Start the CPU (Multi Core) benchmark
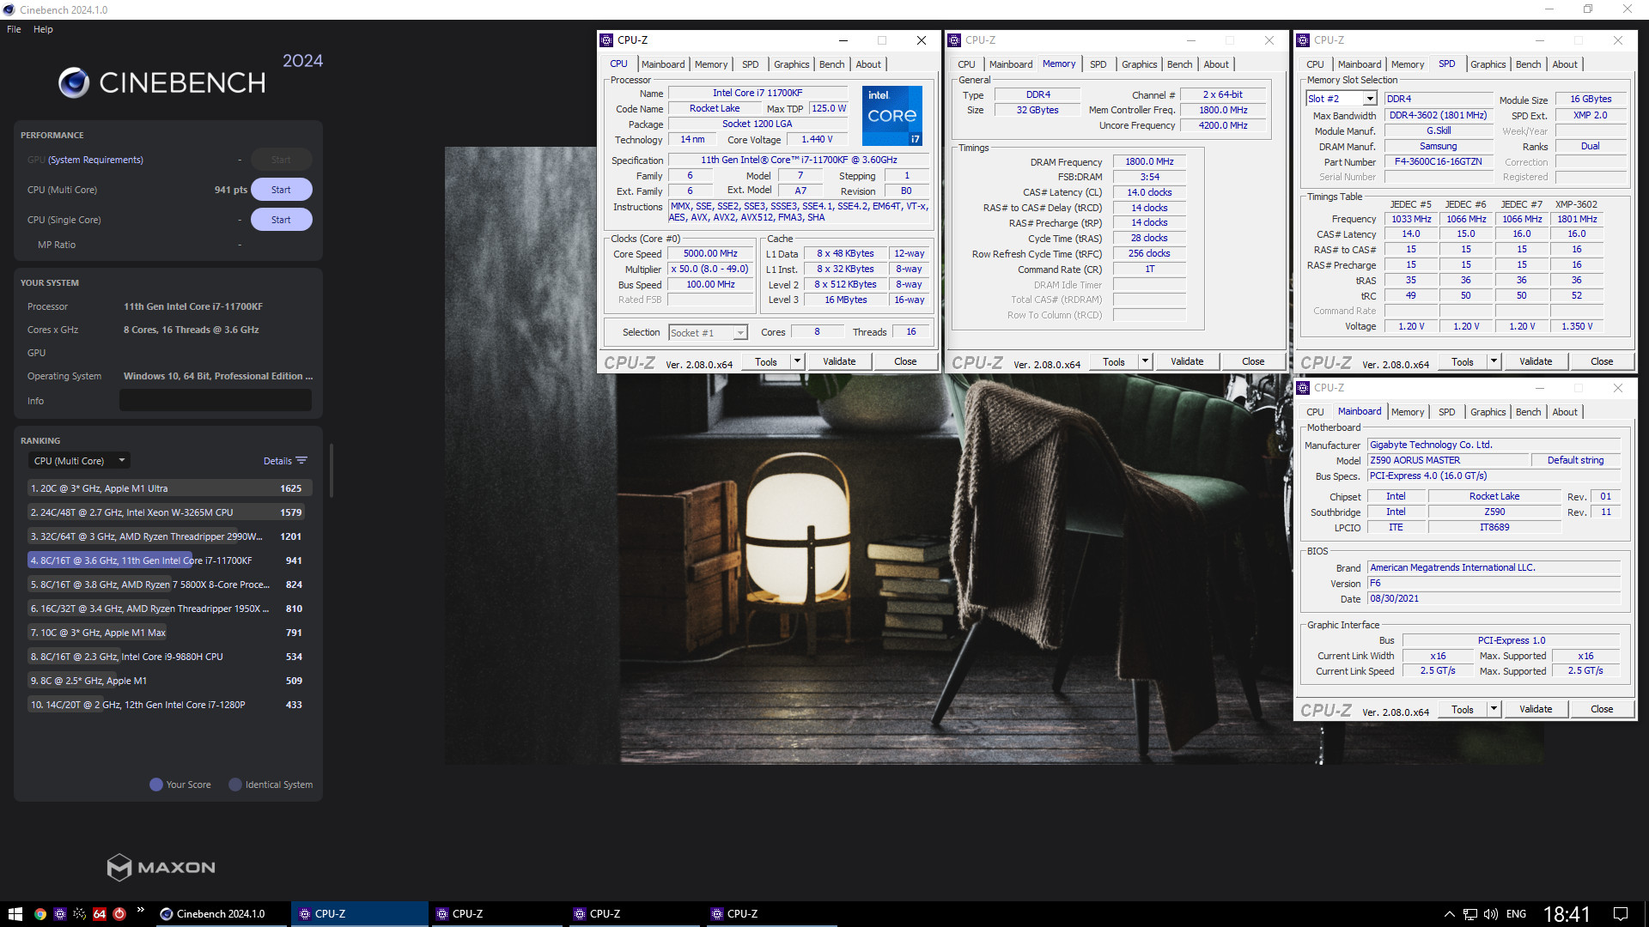 click(281, 190)
